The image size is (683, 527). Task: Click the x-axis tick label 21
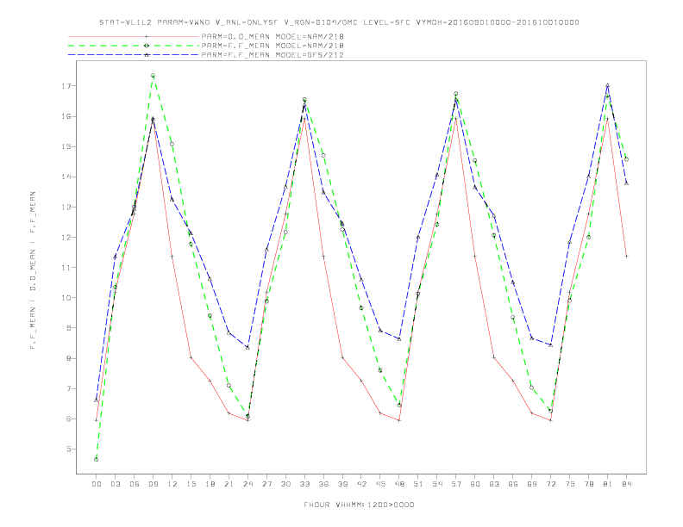[x=229, y=484]
